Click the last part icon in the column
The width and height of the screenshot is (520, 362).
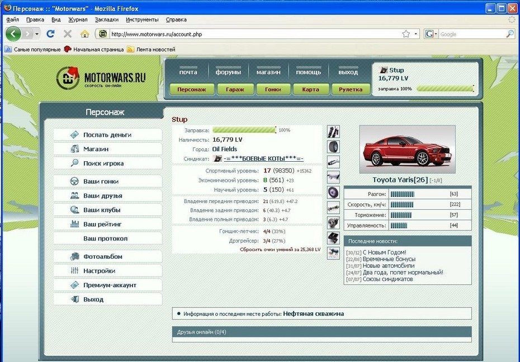[x=333, y=253]
